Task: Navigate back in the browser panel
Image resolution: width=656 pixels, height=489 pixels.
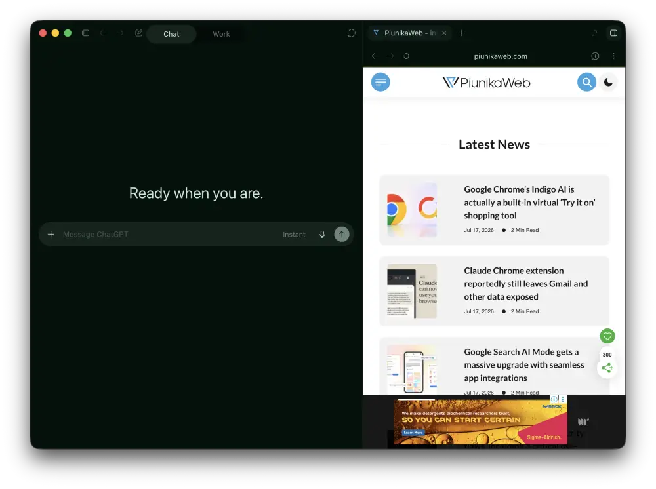Action: coord(375,56)
